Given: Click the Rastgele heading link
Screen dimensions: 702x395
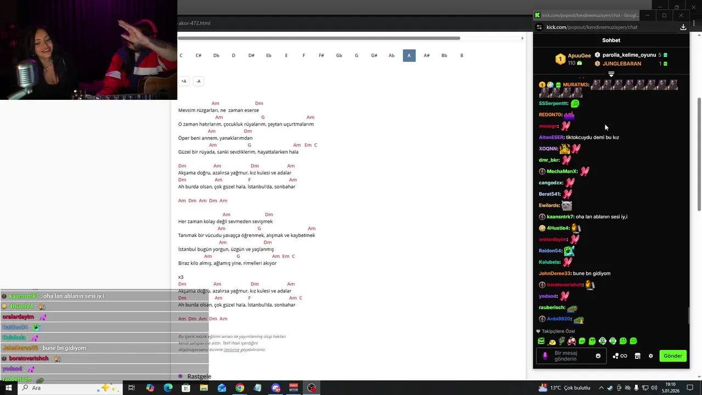Looking at the screenshot, I should point(199,376).
